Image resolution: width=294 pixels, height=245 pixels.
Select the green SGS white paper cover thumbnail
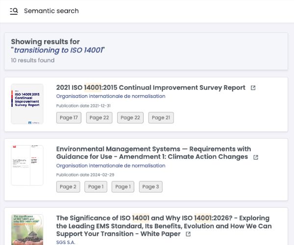tap(27, 230)
